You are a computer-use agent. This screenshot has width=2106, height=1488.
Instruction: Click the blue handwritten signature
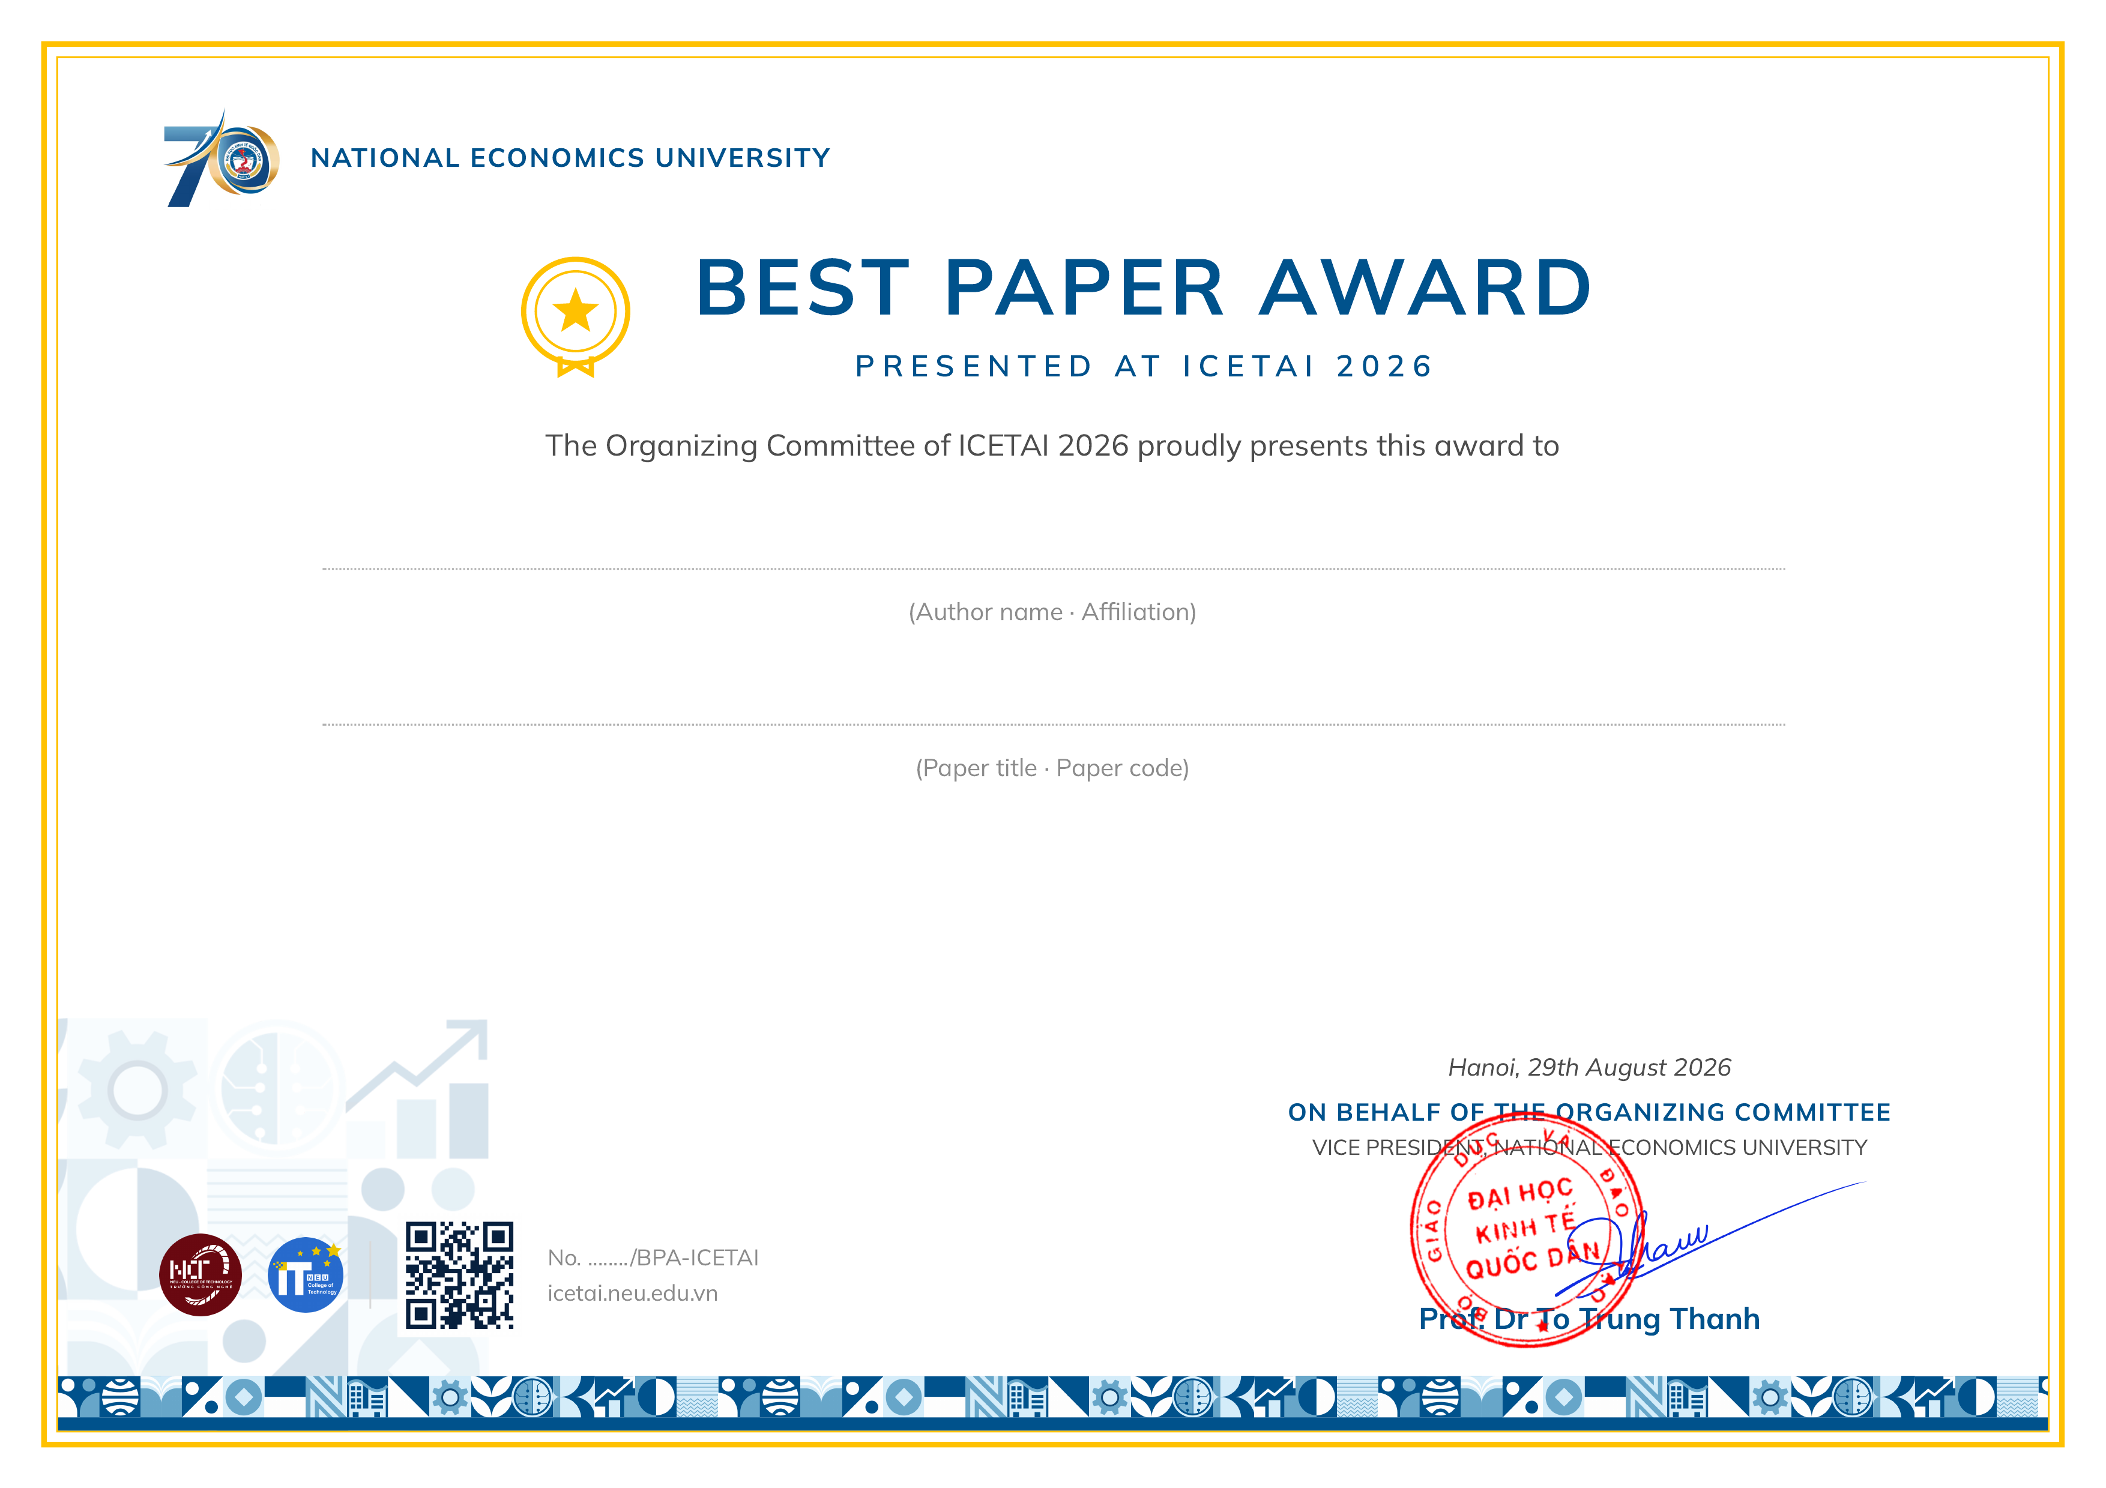[x=1710, y=1239]
